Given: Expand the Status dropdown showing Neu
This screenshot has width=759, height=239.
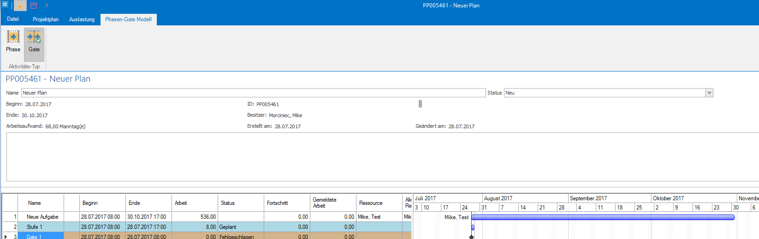Looking at the screenshot, I should click(709, 93).
